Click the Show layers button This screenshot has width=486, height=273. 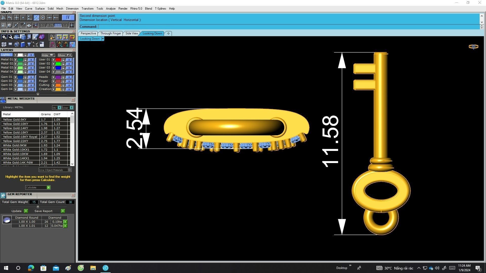[x=65, y=55]
